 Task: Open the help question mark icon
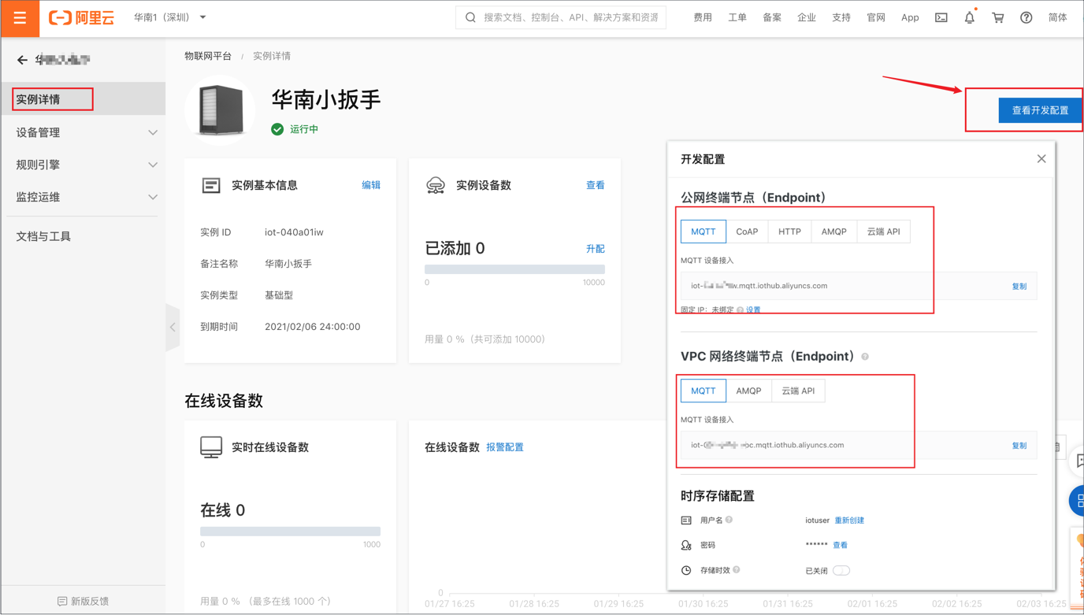(x=1026, y=17)
